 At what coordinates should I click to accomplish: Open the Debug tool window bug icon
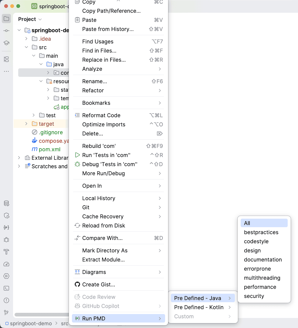click(6, 240)
